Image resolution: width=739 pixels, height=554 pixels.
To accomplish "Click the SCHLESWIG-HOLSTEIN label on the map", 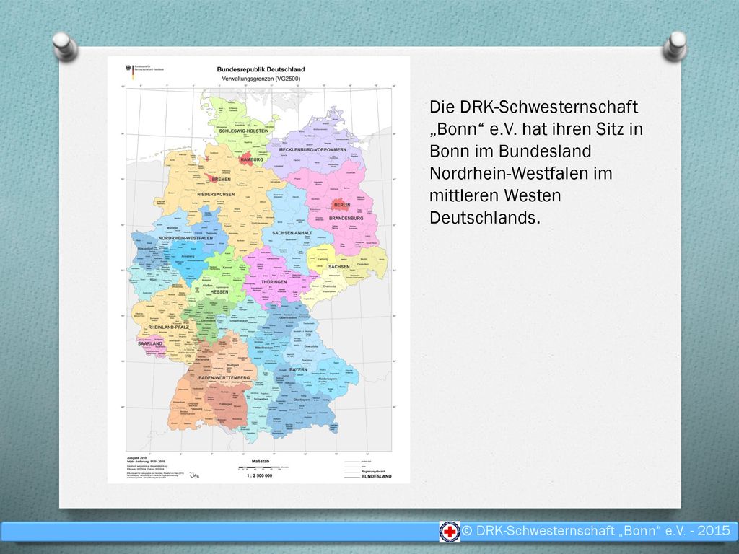I will click(x=244, y=131).
